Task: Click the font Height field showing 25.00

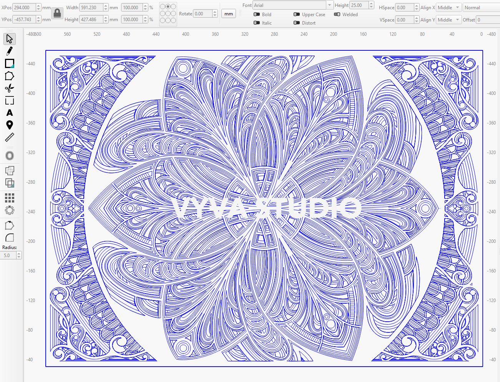Action: click(x=359, y=5)
